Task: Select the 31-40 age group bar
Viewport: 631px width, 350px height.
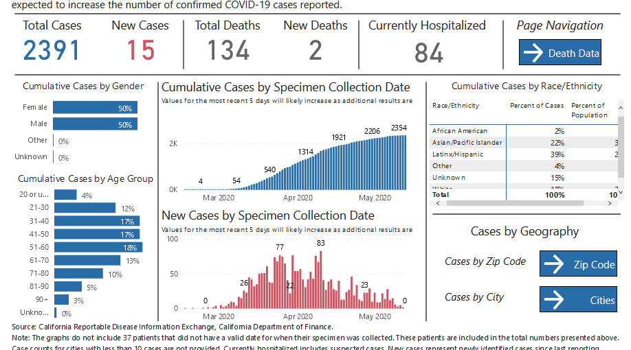Action: pos(97,221)
